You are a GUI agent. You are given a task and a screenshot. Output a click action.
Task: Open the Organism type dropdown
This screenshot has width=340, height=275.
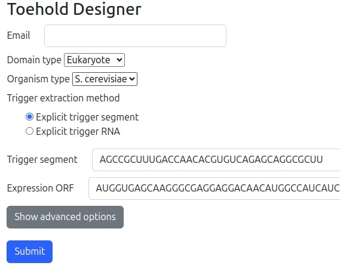tap(105, 79)
